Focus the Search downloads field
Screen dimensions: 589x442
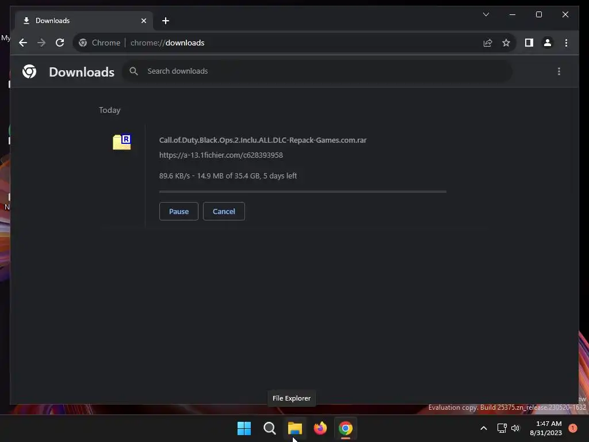pos(317,71)
